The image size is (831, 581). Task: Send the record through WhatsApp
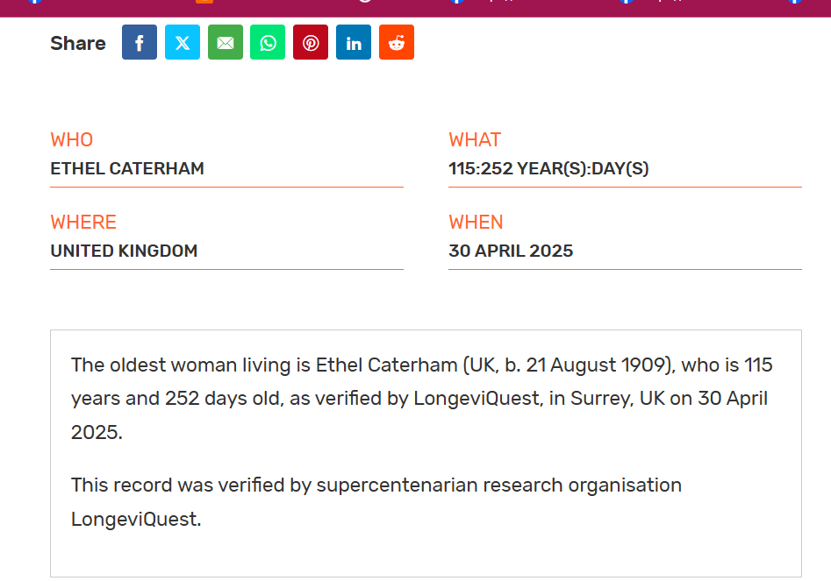point(268,42)
